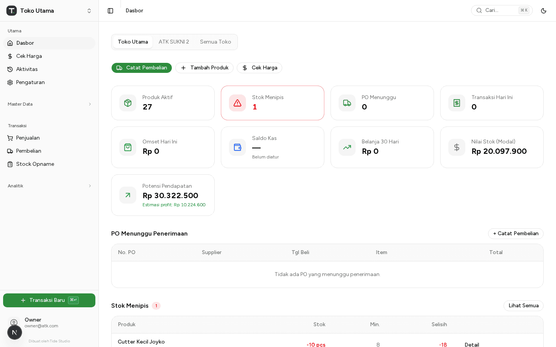Open the Toko Utama store switcher
This screenshot has height=347, width=556.
point(49,11)
